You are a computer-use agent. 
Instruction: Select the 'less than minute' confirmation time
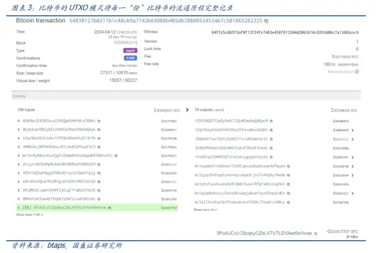click(124, 66)
